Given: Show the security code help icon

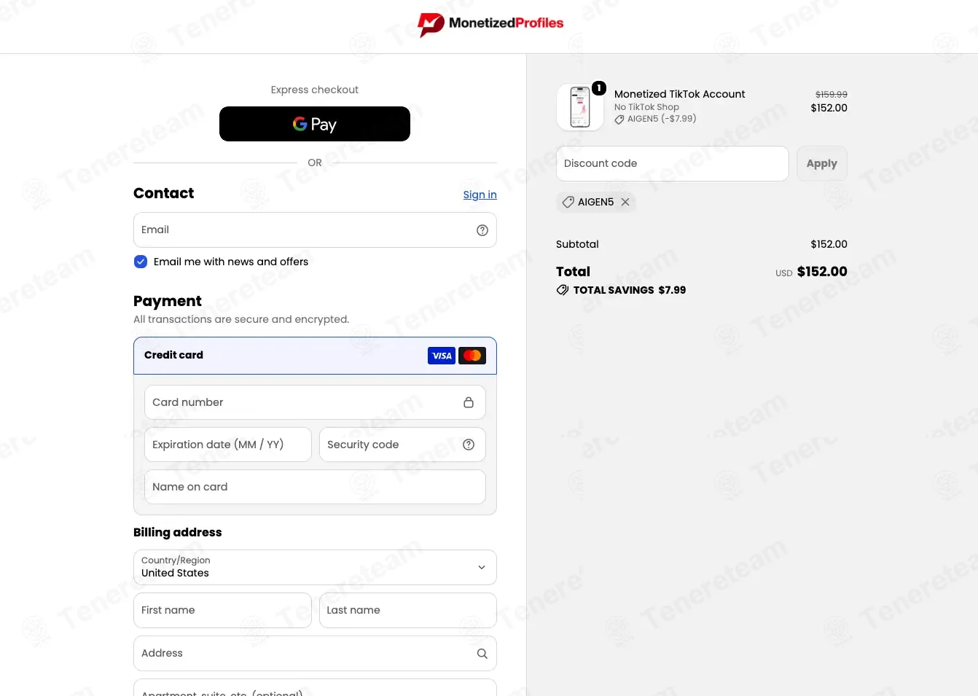Looking at the screenshot, I should click(469, 445).
